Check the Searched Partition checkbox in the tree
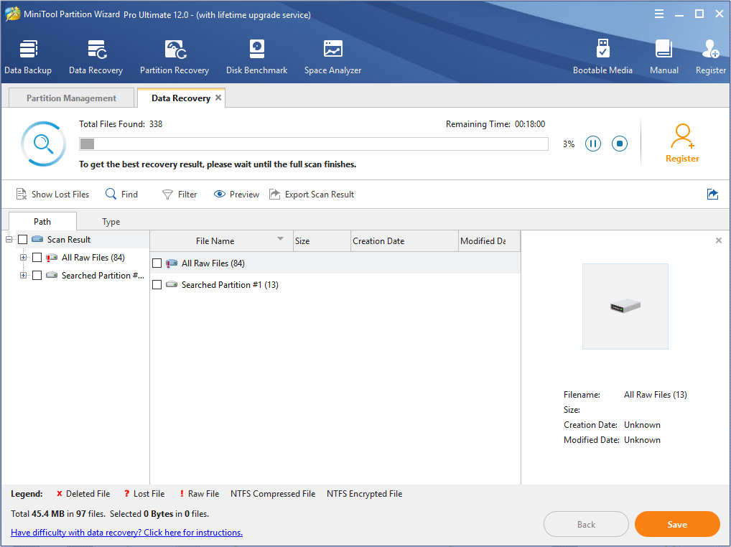The image size is (731, 547). [37, 276]
